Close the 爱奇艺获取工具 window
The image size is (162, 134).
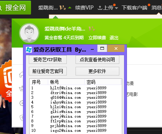click(x=116, y=48)
